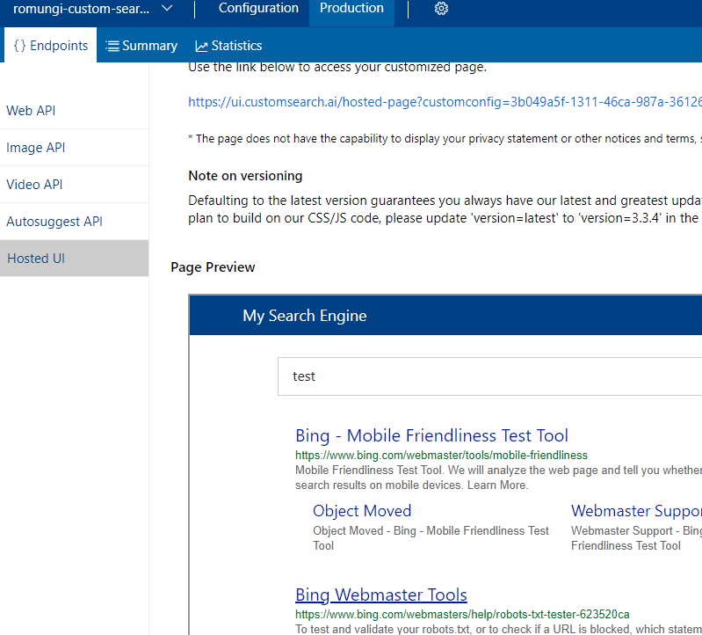
Task: Open the Summary tab
Action: [x=141, y=46]
